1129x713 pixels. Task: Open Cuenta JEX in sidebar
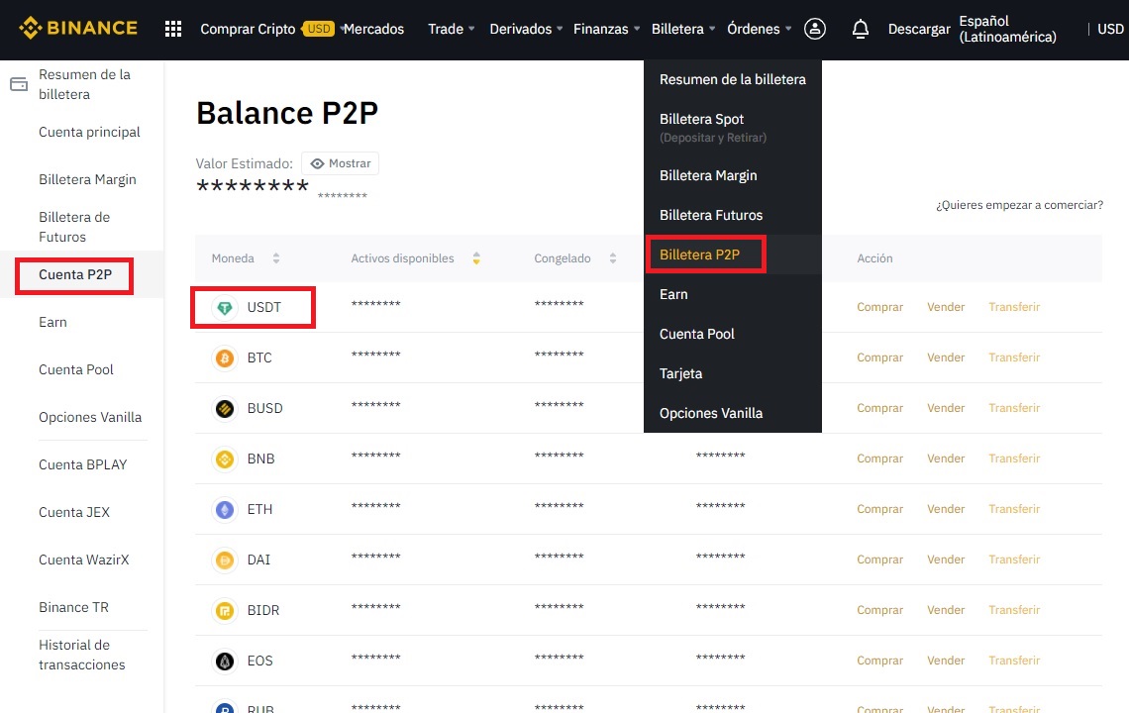pos(74,512)
